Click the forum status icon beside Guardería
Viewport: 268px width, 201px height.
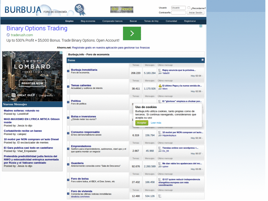(x=68, y=164)
